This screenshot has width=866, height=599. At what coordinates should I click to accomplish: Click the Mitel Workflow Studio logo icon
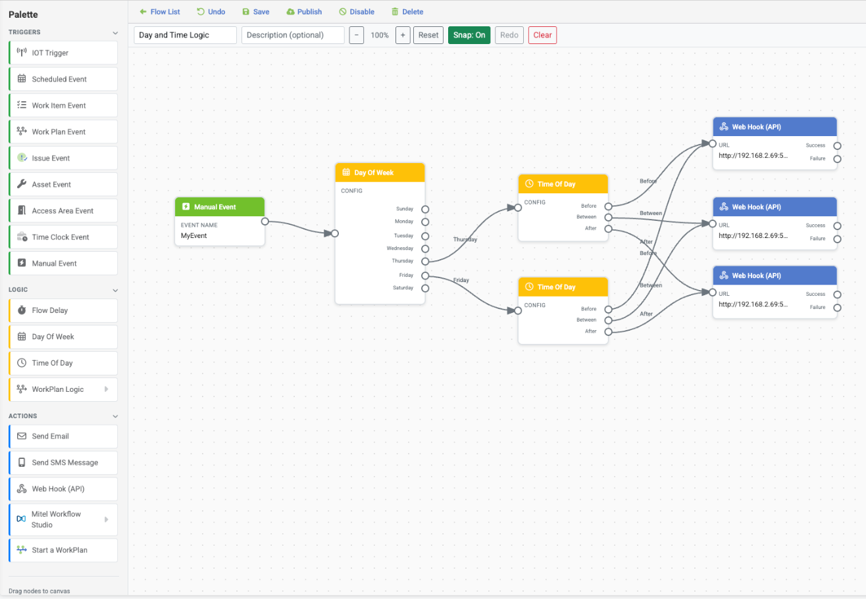pos(21,519)
